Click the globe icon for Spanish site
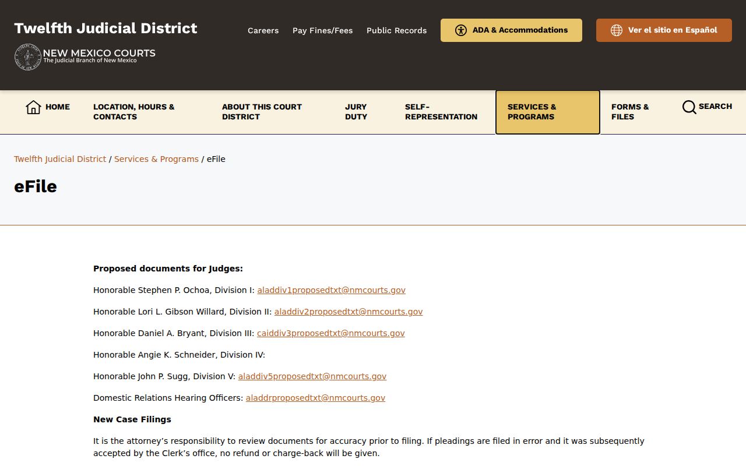The height and width of the screenshot is (466, 746). (x=617, y=30)
